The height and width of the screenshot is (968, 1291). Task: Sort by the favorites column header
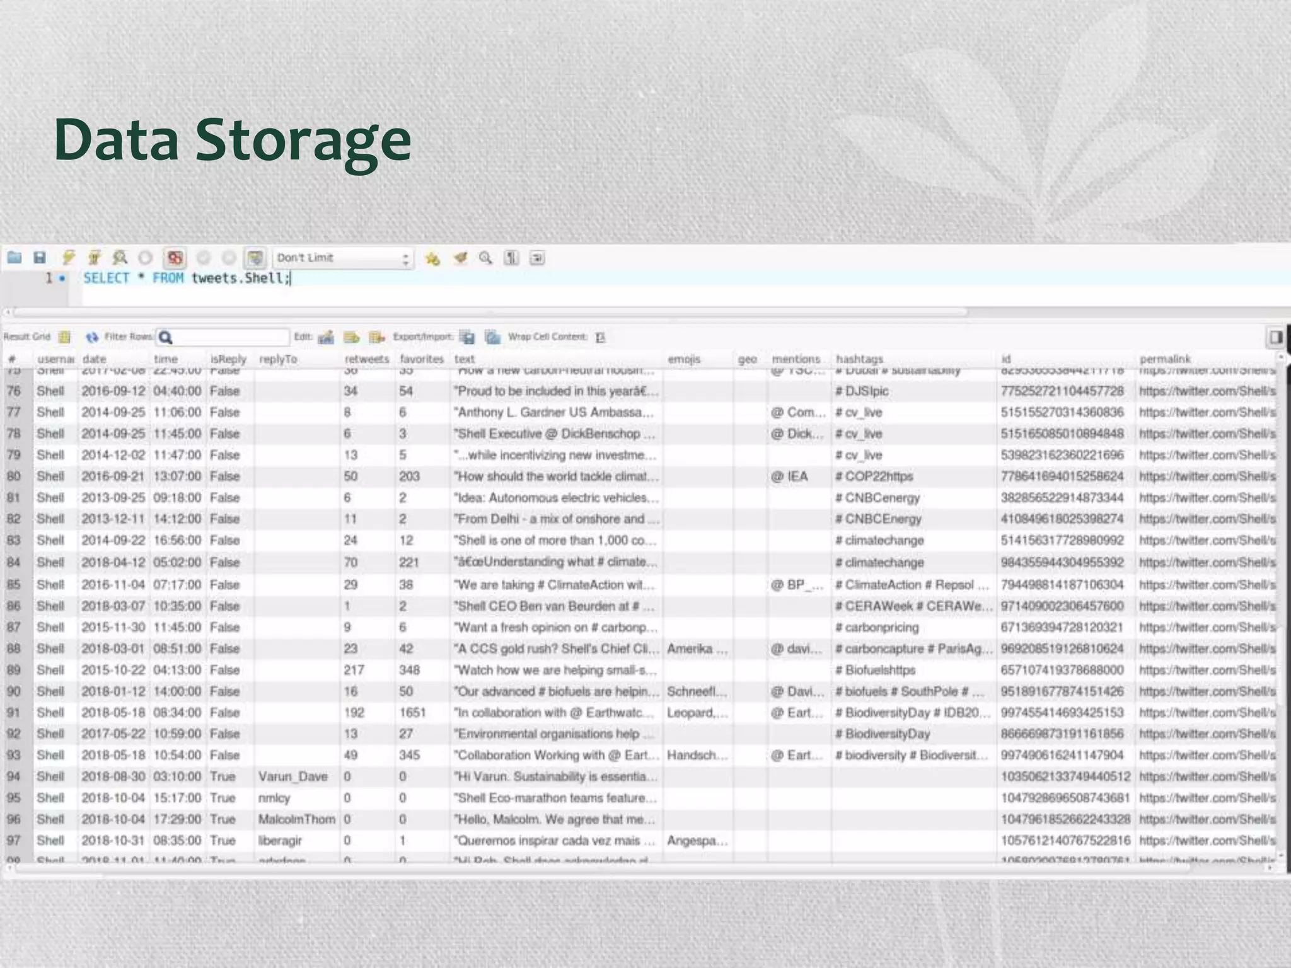(422, 359)
